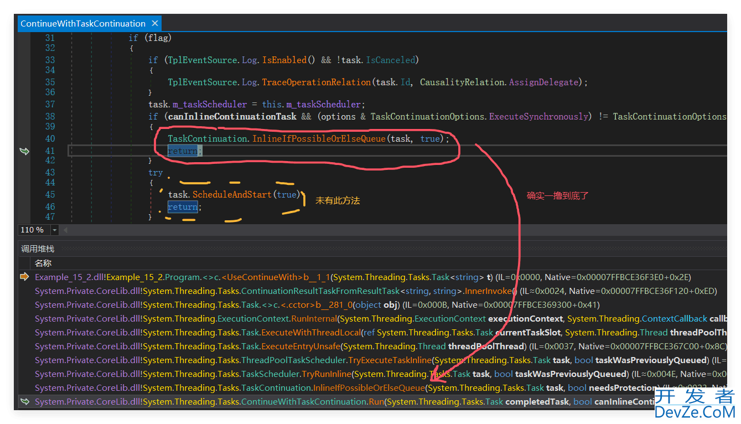
Task: Click the return statement on line 46
Action: pyautogui.click(x=185, y=207)
